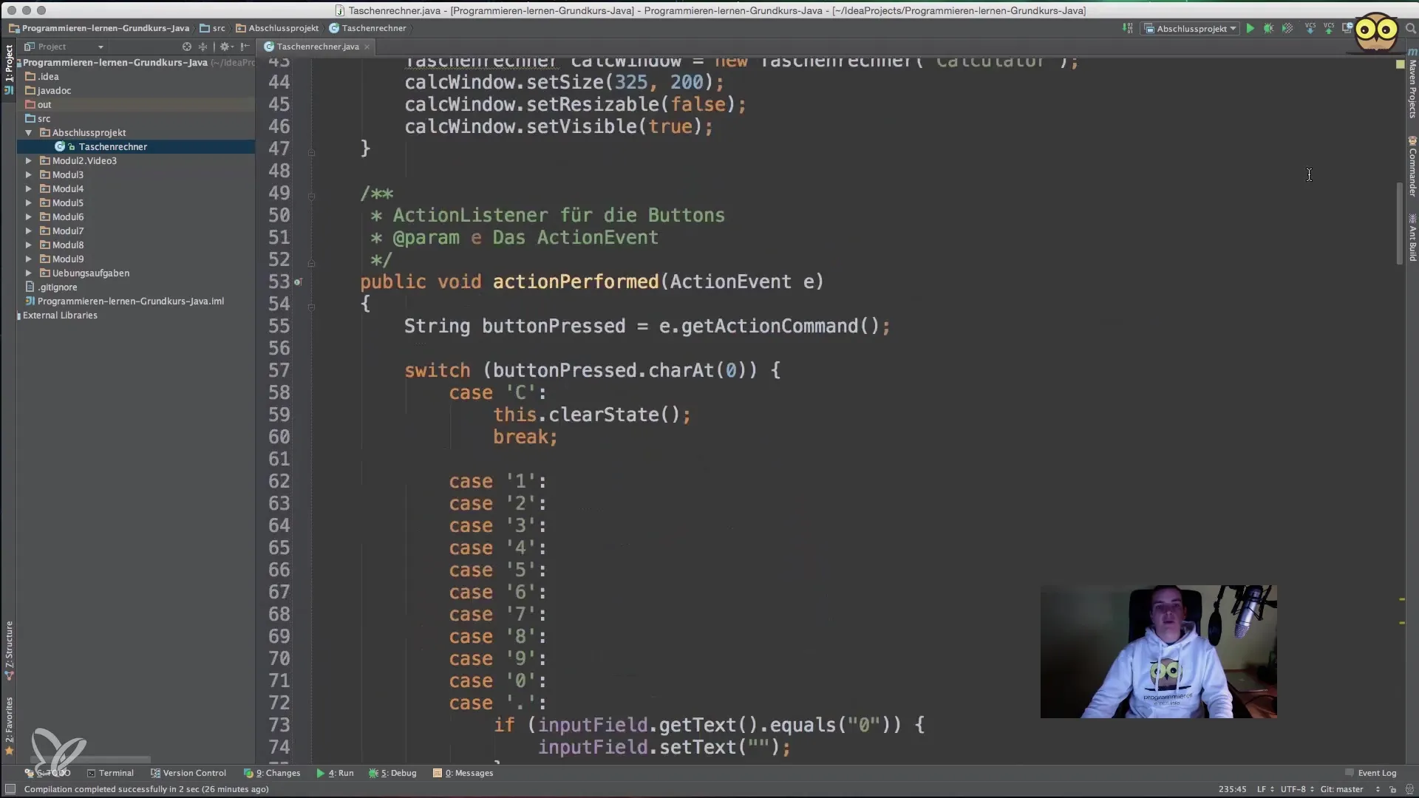Open the Ant Build side panel
This screenshot has height=798, width=1419.
coord(1412,237)
